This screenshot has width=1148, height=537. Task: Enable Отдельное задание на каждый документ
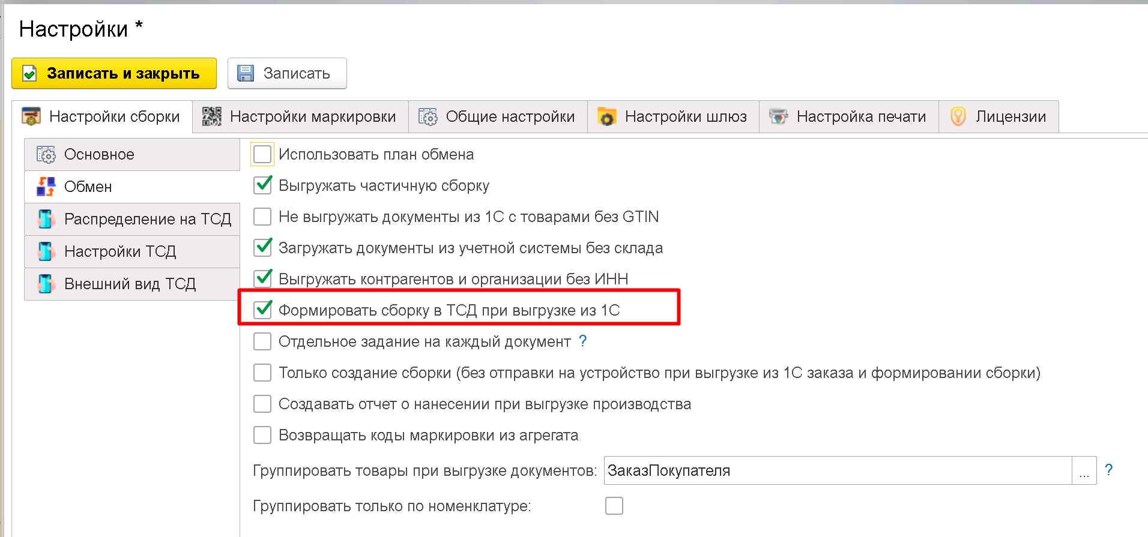pos(262,341)
